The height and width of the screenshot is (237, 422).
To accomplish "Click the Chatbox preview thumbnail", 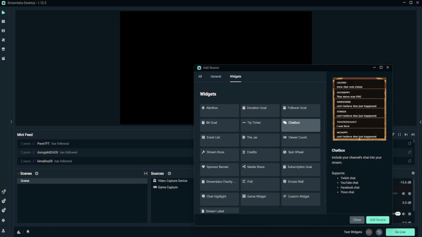I will (x=359, y=109).
